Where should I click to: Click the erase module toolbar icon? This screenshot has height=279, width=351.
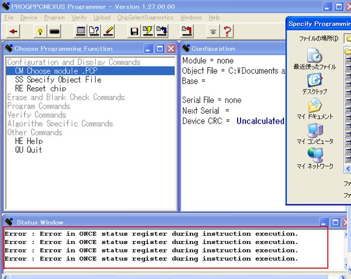click(108, 31)
